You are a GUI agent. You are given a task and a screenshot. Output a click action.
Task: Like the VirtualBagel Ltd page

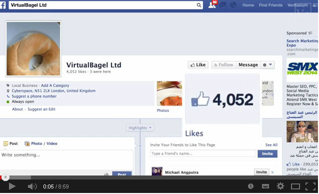coord(198,65)
